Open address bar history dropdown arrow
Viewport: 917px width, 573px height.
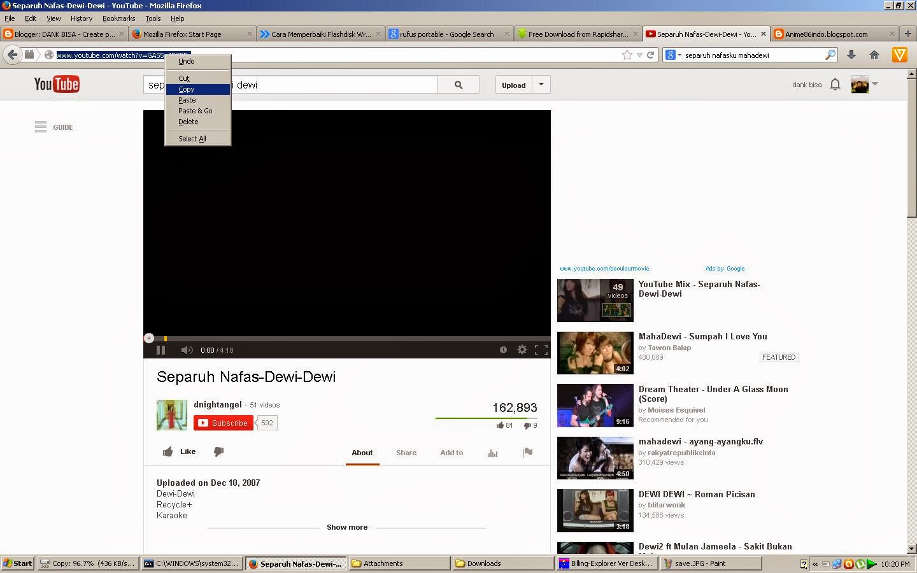click(x=639, y=55)
